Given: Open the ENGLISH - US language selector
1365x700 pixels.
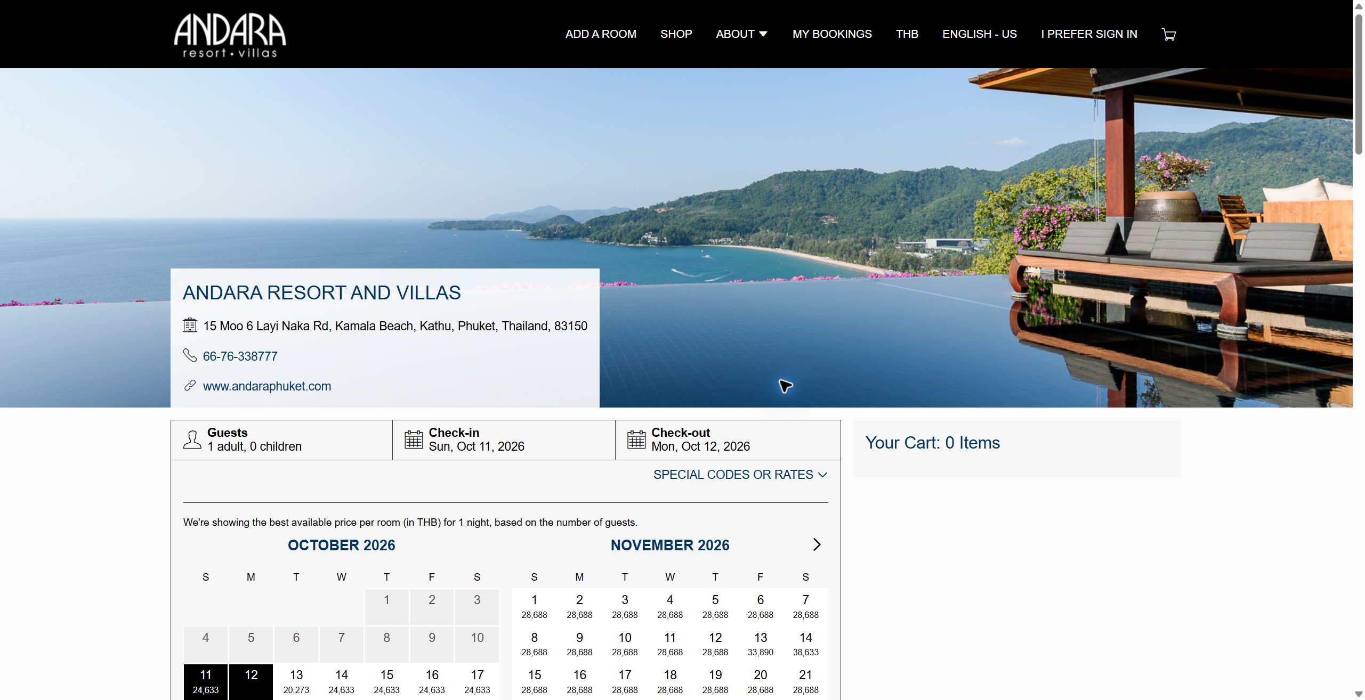Looking at the screenshot, I should click(980, 34).
